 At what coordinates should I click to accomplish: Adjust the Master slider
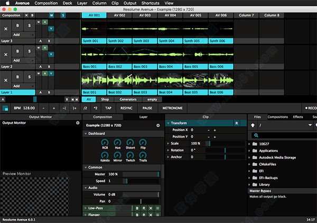click(141, 174)
